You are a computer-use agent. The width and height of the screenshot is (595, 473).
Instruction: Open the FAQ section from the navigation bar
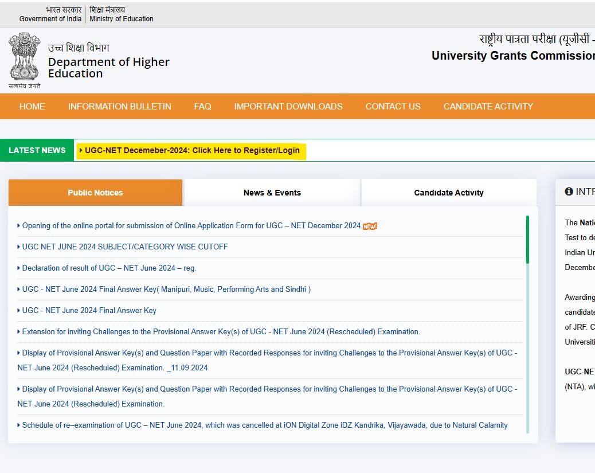[202, 106]
